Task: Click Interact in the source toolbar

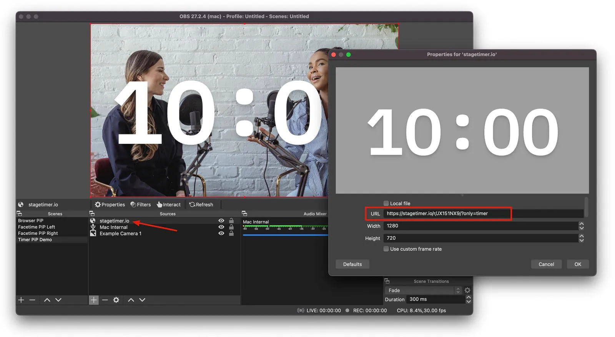Action: tap(169, 204)
